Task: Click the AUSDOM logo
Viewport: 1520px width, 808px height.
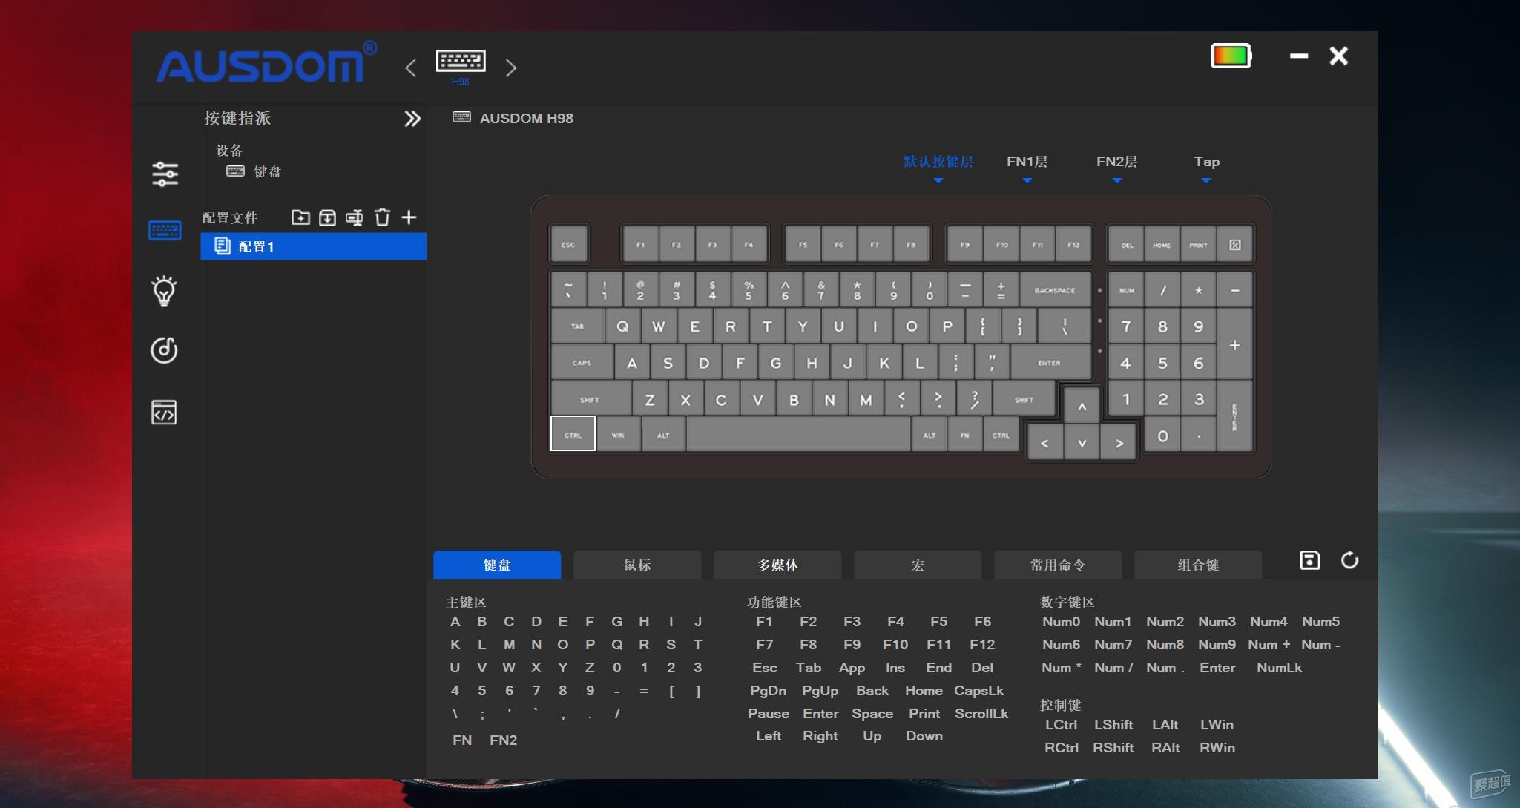Action: [x=266, y=63]
